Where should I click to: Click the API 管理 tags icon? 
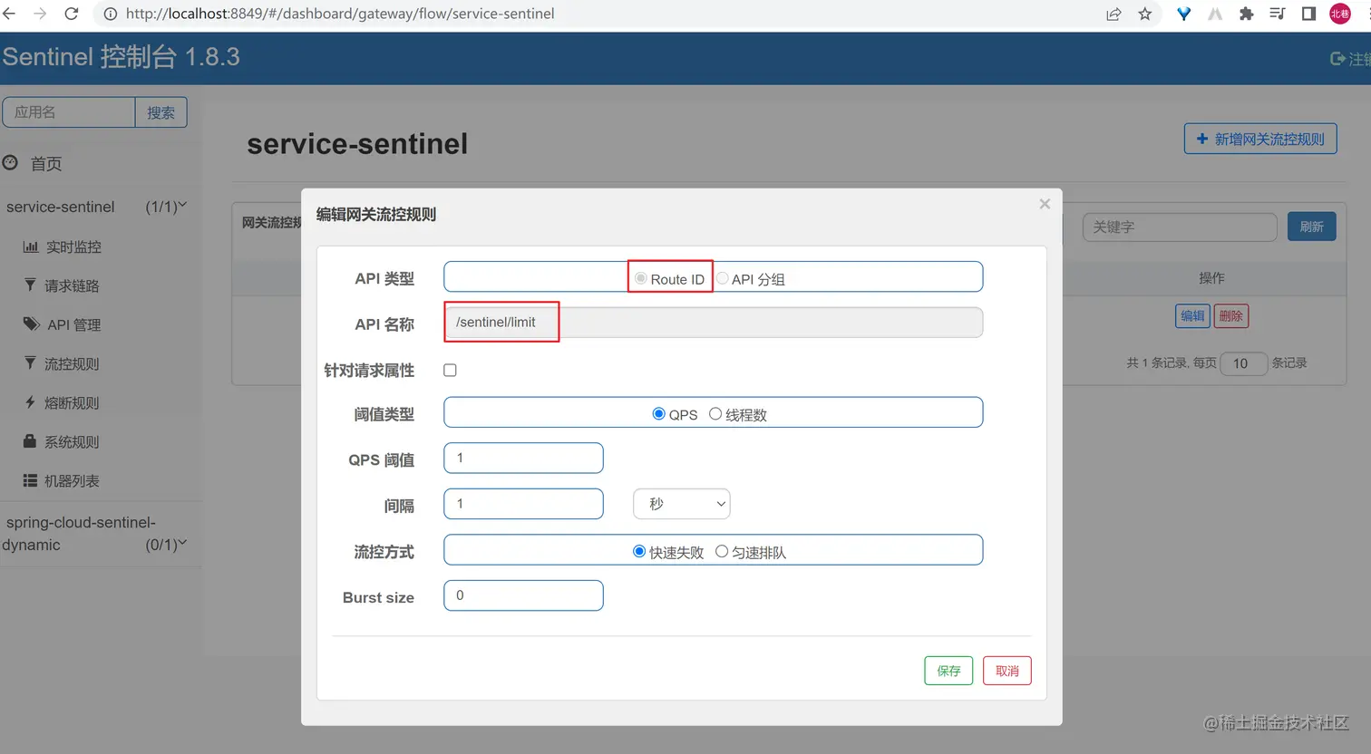click(32, 324)
